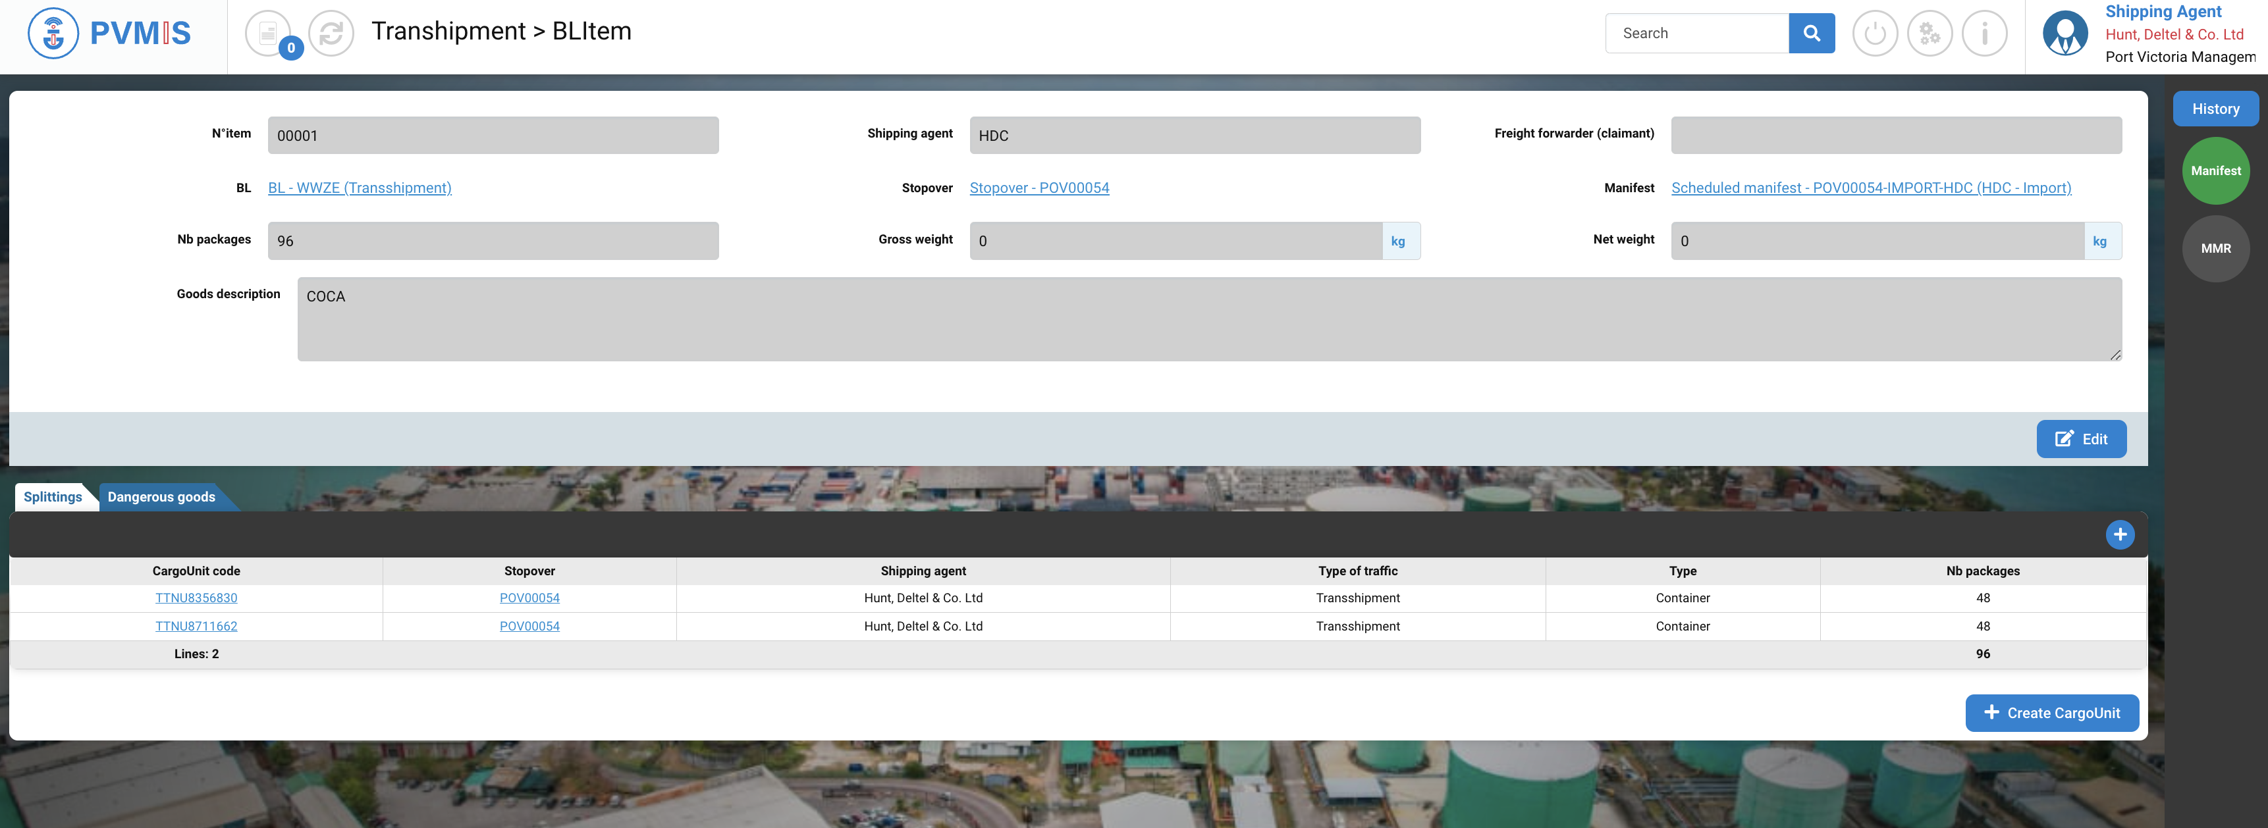Open the Scheduled manifest POV00054-IMPORT-HDC link
Screen dimensions: 2268x828
click(1871, 188)
